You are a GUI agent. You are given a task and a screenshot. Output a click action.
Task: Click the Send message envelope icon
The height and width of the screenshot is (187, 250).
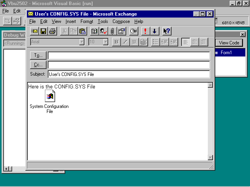click(x=34, y=31)
